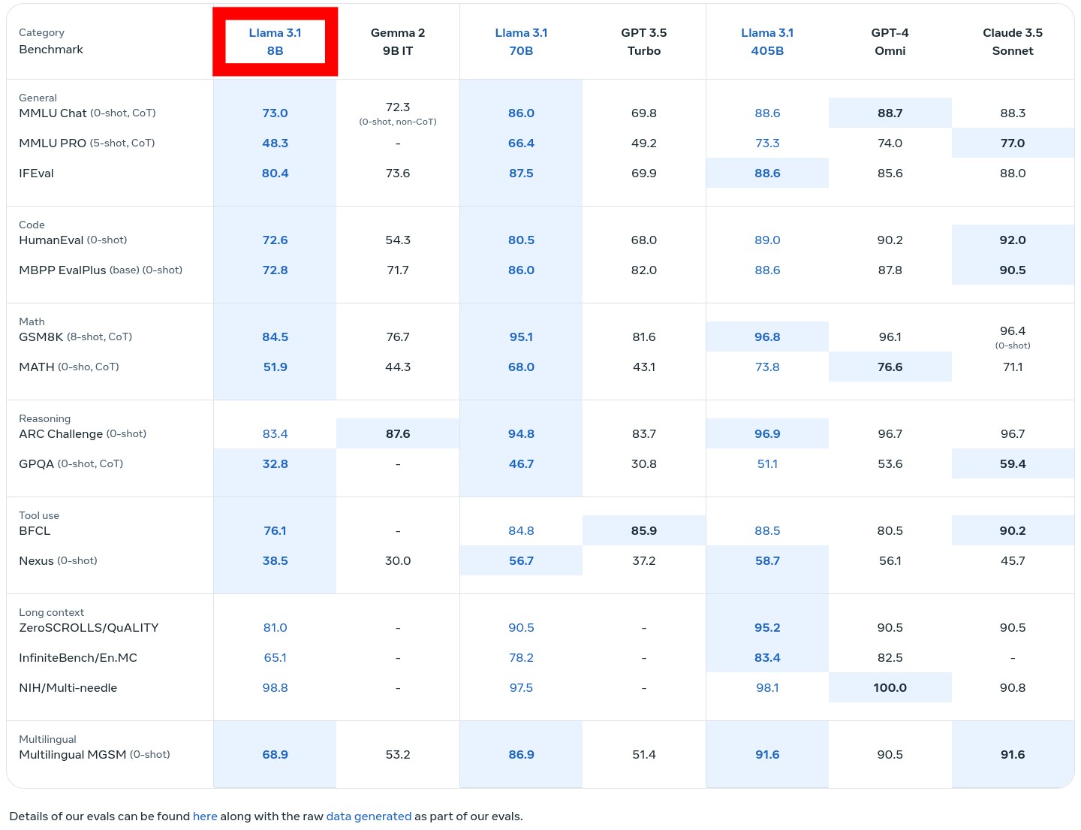
Task: Click GPT 3.5 Turbo BFCL score 85.9
Action: 644,530
